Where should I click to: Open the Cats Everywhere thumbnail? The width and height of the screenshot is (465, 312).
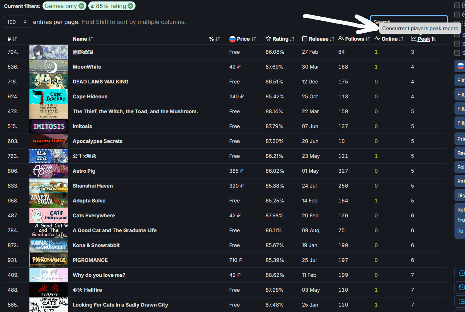(x=49, y=215)
